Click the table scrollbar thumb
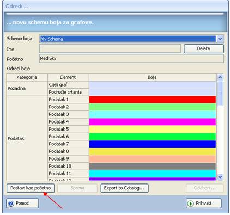The height and width of the screenshot is (215, 230). [220, 94]
